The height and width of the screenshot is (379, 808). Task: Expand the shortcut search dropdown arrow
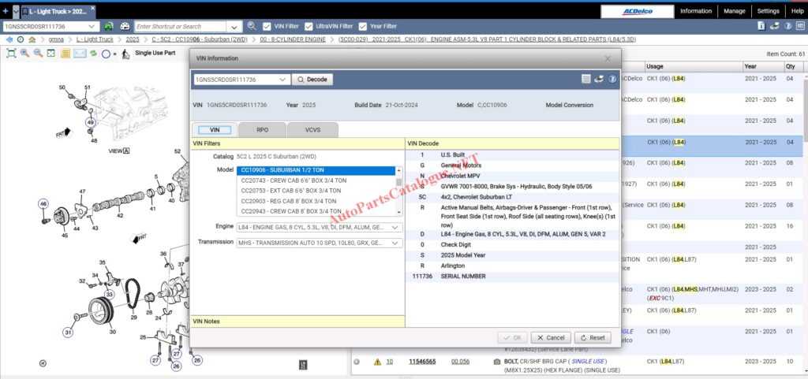[x=234, y=26]
